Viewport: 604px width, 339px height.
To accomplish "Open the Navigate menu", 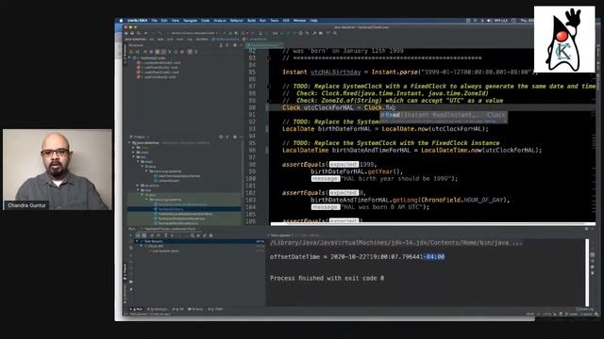I will point(191,21).
